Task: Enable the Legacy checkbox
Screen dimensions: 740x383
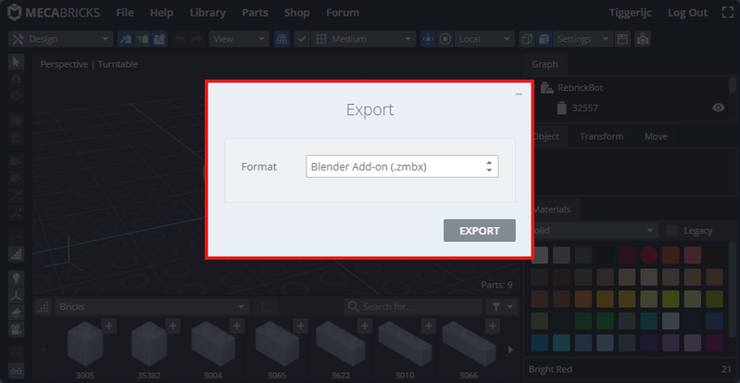Action: 672,230
